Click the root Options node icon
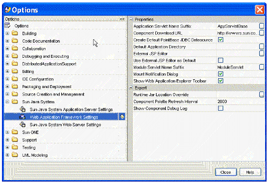 7,25
